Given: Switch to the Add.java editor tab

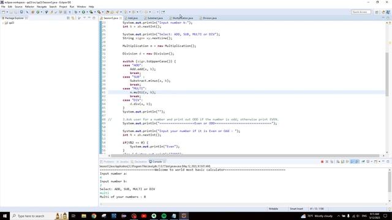Looking at the screenshot, I should tap(131, 18).
